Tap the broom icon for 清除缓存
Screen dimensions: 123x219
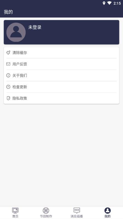point(8,53)
